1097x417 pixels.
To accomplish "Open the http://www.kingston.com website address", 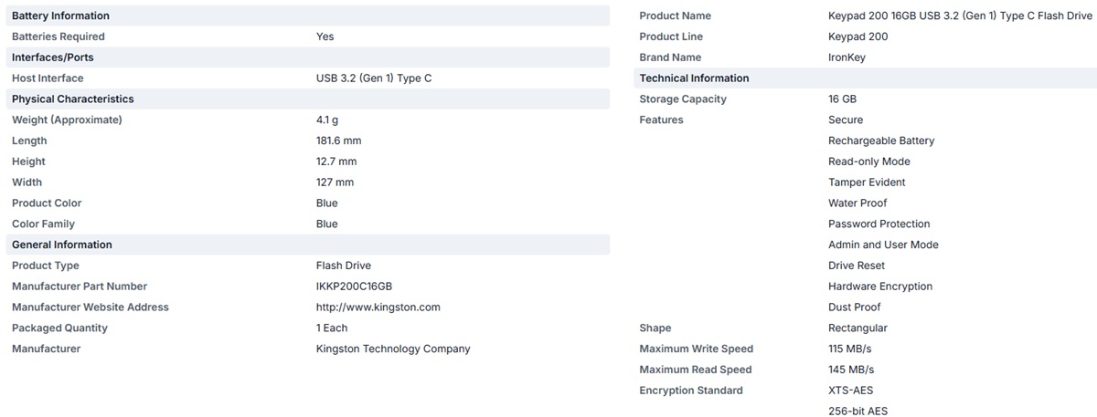I will click(378, 308).
